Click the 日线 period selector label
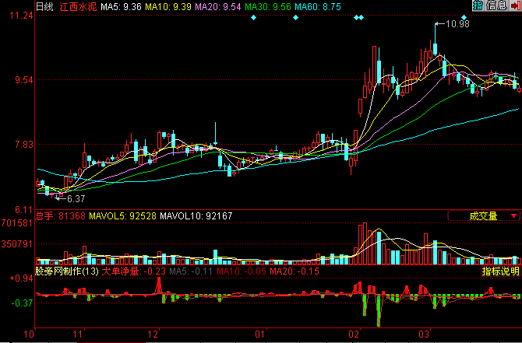This screenshot has height=343, width=522. coord(45,6)
